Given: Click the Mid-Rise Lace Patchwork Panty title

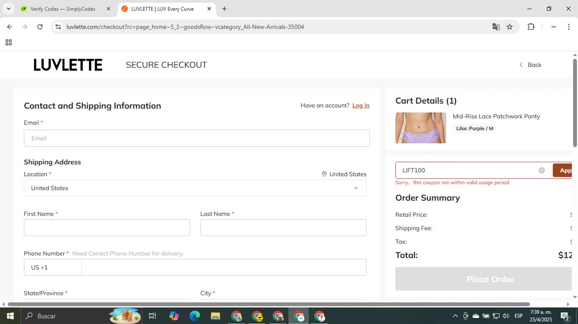Looking at the screenshot, I should pos(496,116).
